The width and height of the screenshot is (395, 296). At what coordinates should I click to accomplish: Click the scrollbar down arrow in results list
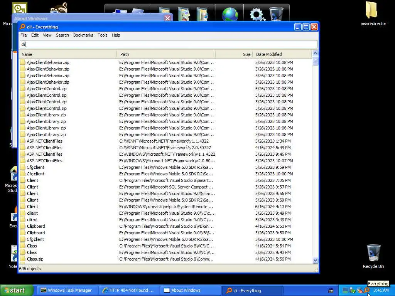pyautogui.click(x=315, y=261)
